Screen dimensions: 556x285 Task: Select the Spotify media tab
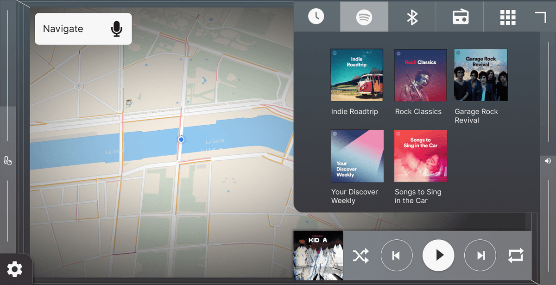[x=364, y=17]
